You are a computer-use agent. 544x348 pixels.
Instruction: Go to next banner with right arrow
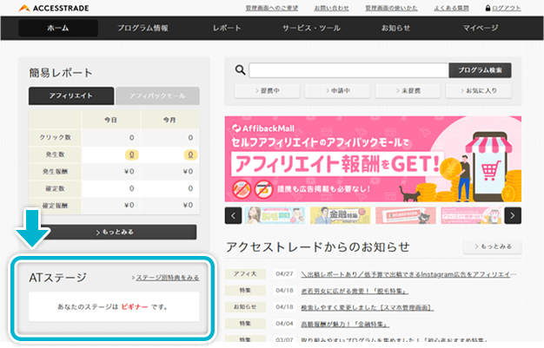(x=513, y=215)
